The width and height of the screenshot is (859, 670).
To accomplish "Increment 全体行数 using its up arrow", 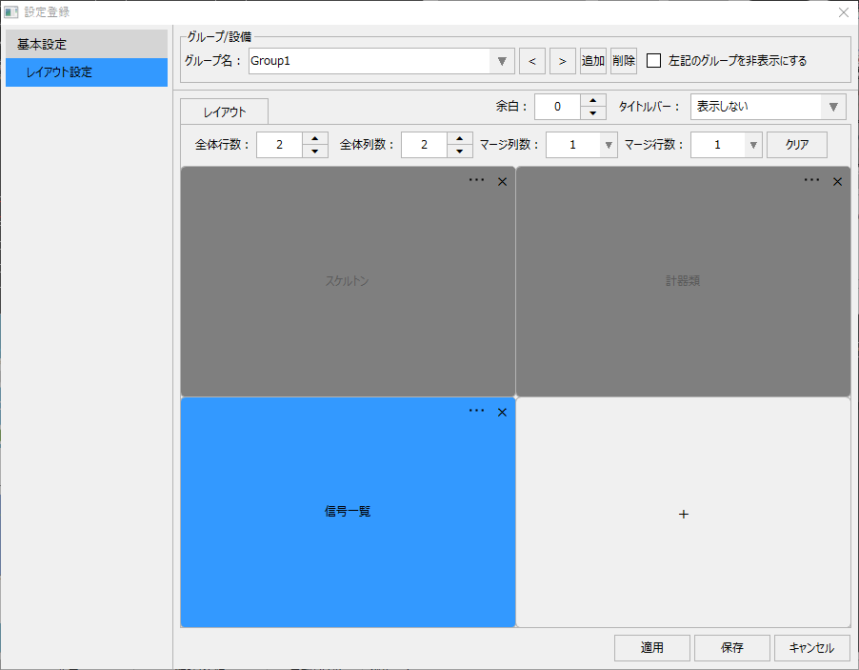I will click(314, 139).
